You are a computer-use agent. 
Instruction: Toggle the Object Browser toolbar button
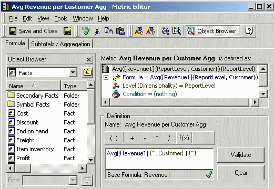[213, 31]
